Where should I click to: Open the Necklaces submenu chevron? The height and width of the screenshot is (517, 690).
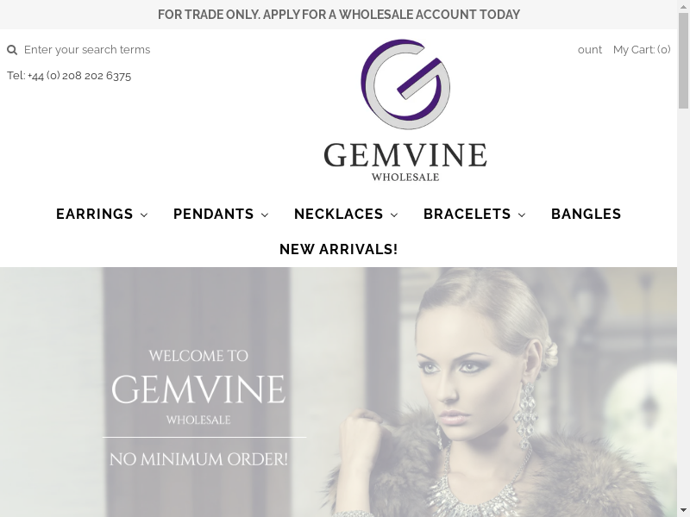click(x=394, y=215)
